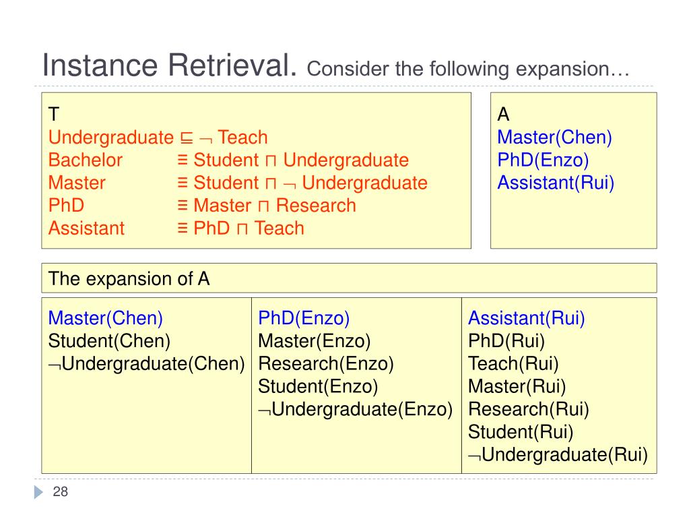This screenshot has height=517, width=689.
Task: Click 'PhD(Enzo)' in the A box
Action: (543, 160)
